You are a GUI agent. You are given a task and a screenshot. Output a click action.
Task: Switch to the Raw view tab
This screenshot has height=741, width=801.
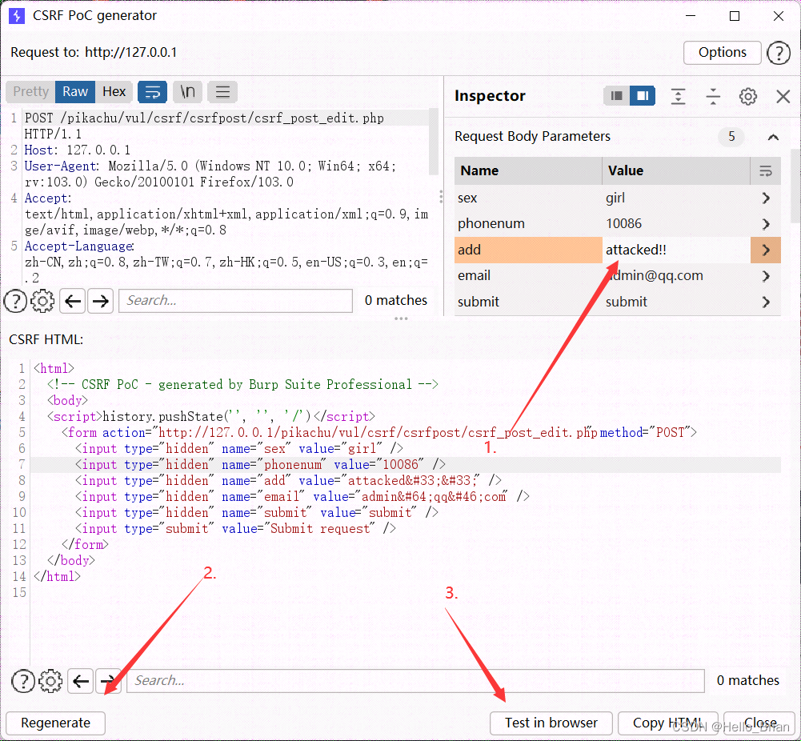[75, 92]
